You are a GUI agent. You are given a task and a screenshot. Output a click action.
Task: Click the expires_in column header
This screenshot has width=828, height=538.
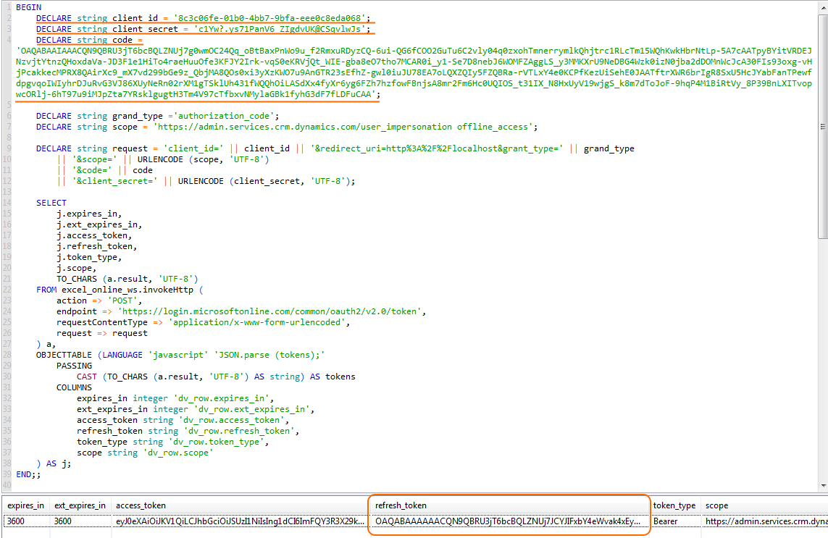(25, 505)
